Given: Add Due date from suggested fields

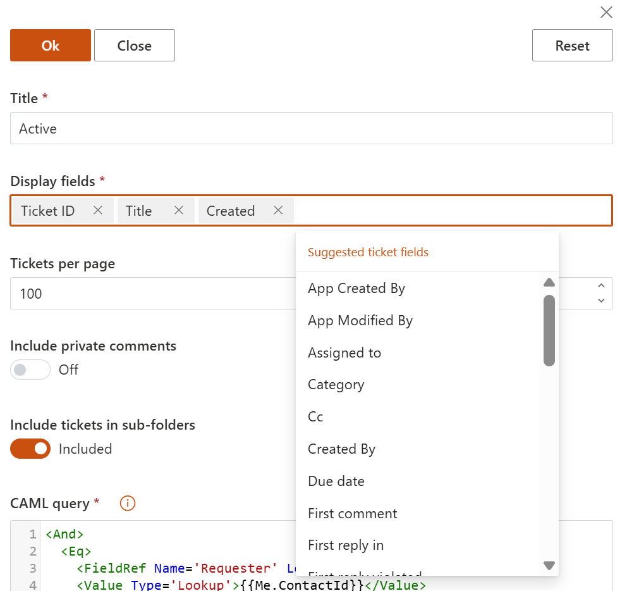Looking at the screenshot, I should (x=418, y=481).
